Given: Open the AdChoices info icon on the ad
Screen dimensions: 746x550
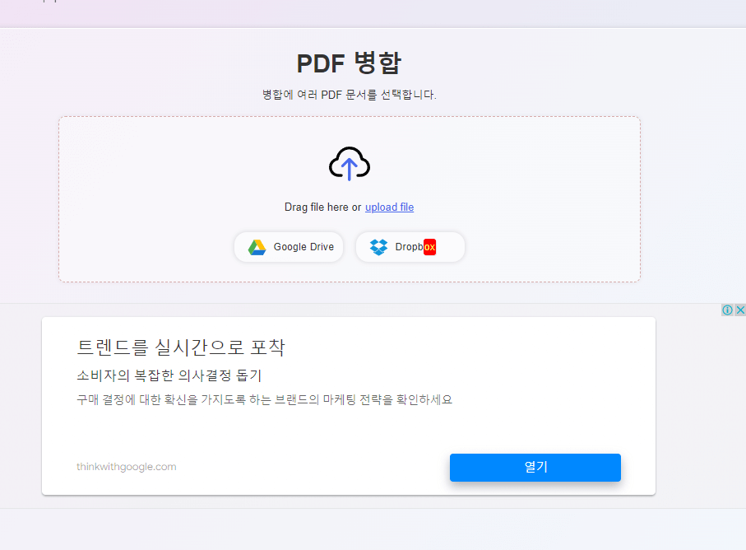Looking at the screenshot, I should [x=727, y=310].
